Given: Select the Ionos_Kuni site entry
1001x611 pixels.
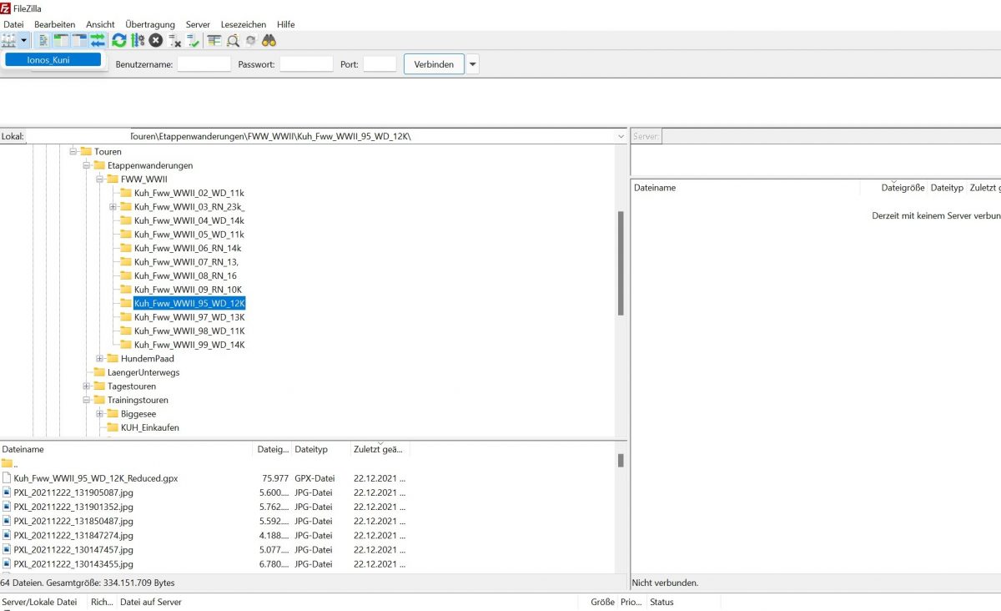Looking at the screenshot, I should tap(53, 60).
